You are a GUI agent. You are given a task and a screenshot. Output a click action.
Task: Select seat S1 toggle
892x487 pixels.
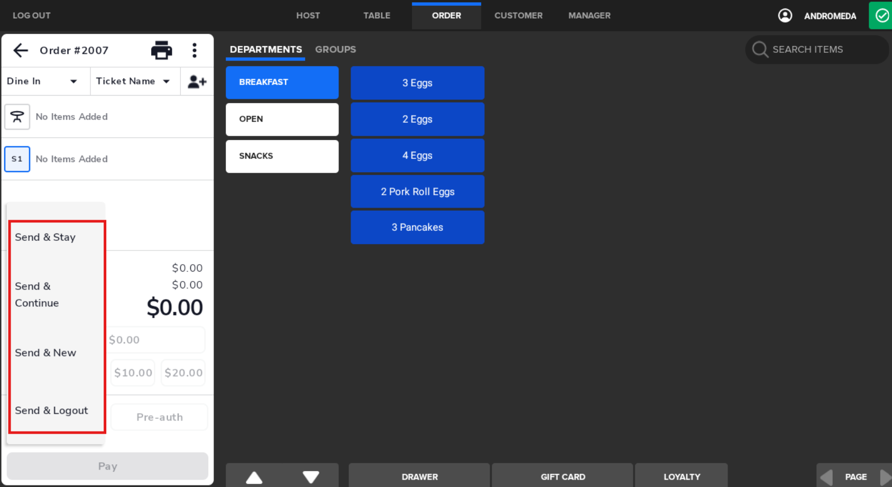pyautogui.click(x=17, y=159)
